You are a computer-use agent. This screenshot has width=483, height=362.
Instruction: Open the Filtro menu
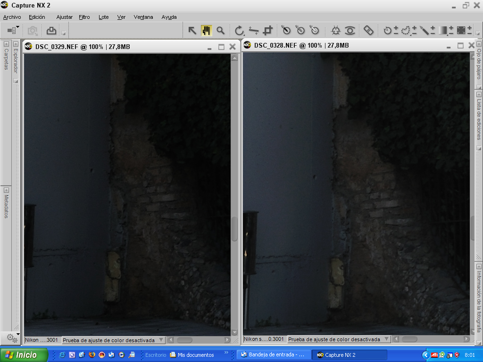pyautogui.click(x=84, y=17)
